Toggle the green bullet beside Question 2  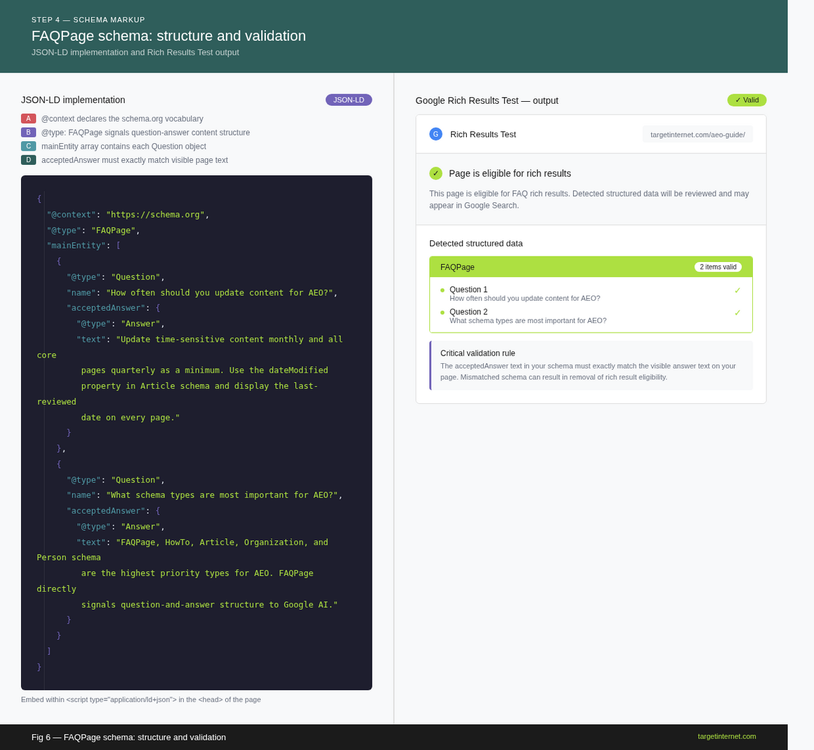click(x=442, y=312)
